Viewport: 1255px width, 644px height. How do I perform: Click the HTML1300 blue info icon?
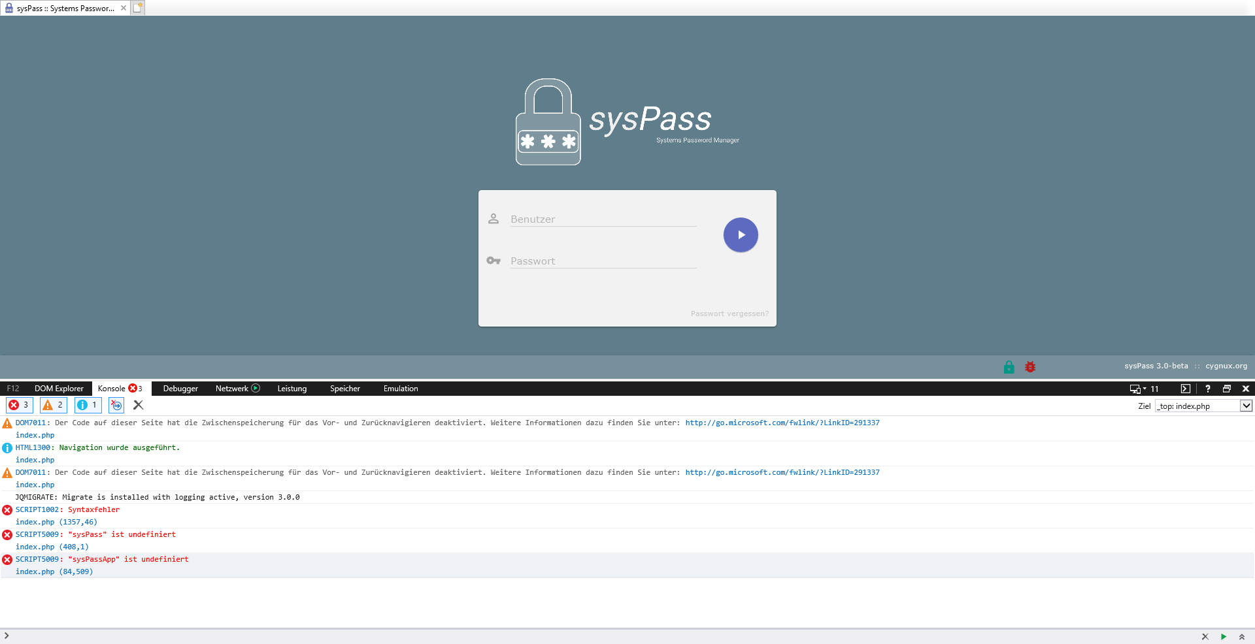click(x=7, y=448)
